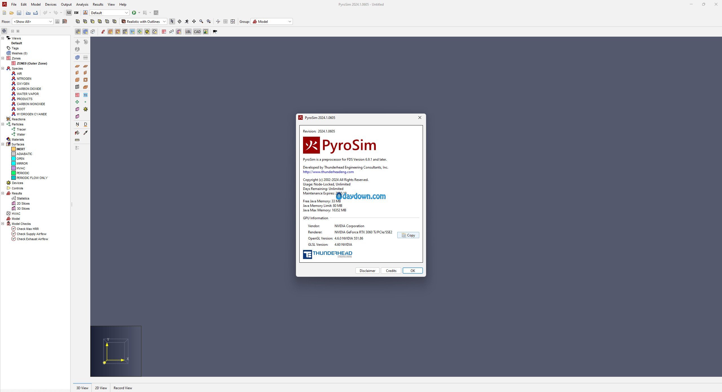The image size is (722, 392).
Task: Switch units to EN English
Action: point(76,13)
